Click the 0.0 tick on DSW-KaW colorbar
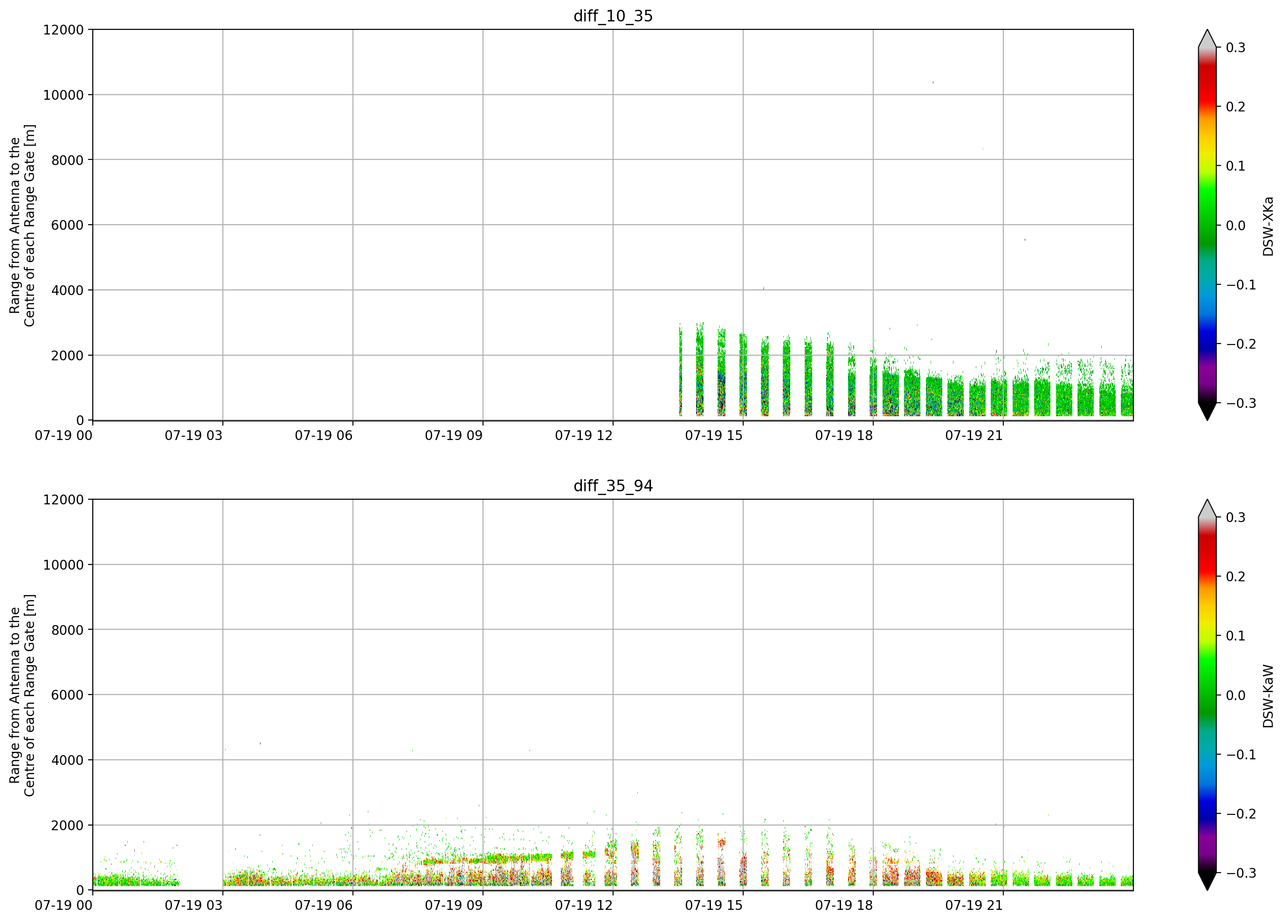Viewport: 1284px width, 922px height. [1236, 695]
